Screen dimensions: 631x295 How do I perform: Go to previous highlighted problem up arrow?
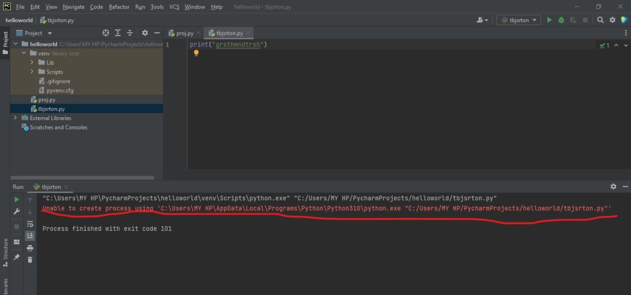click(616, 46)
